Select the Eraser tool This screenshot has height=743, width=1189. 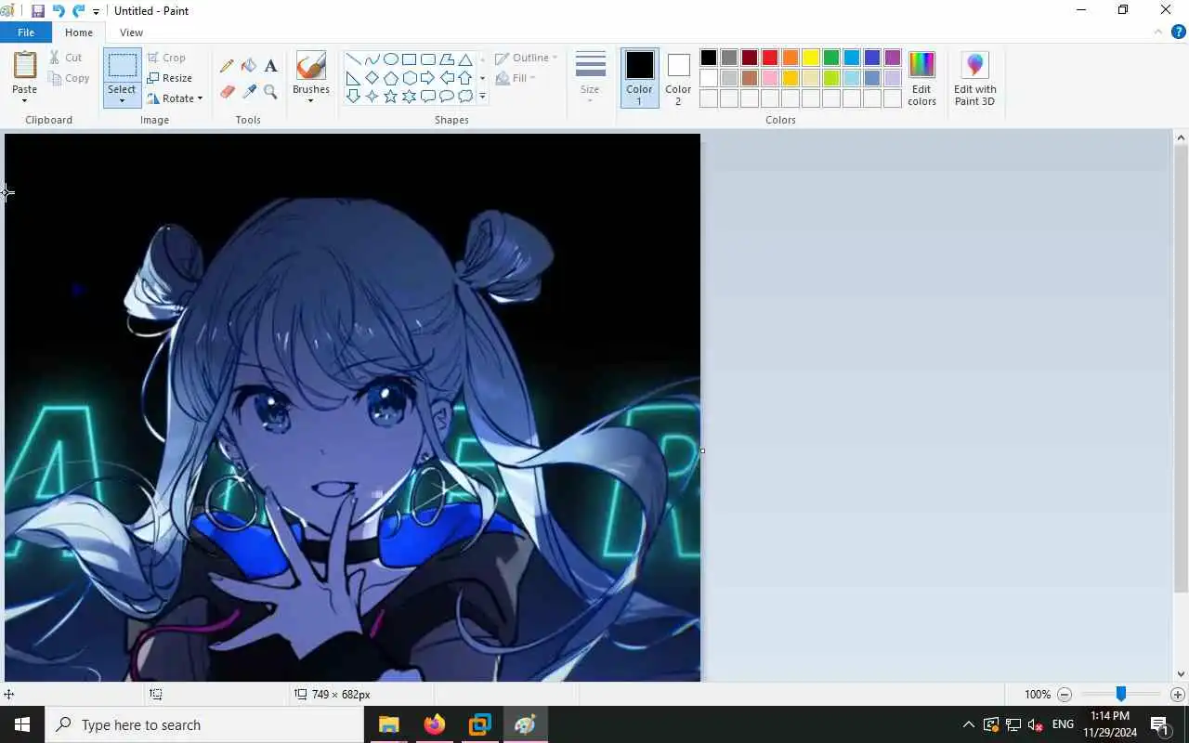click(227, 91)
